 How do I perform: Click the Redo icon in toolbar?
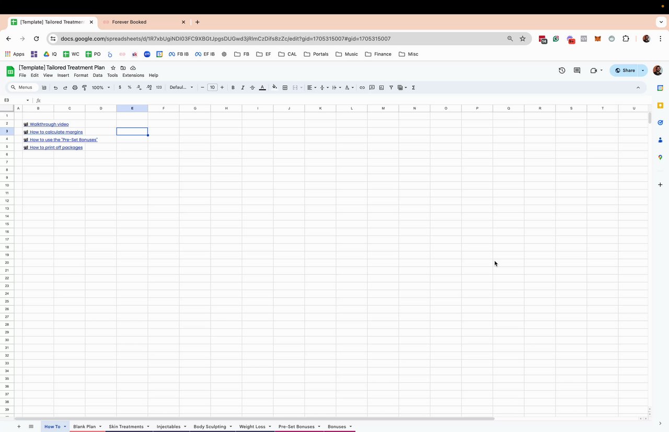pos(65,88)
